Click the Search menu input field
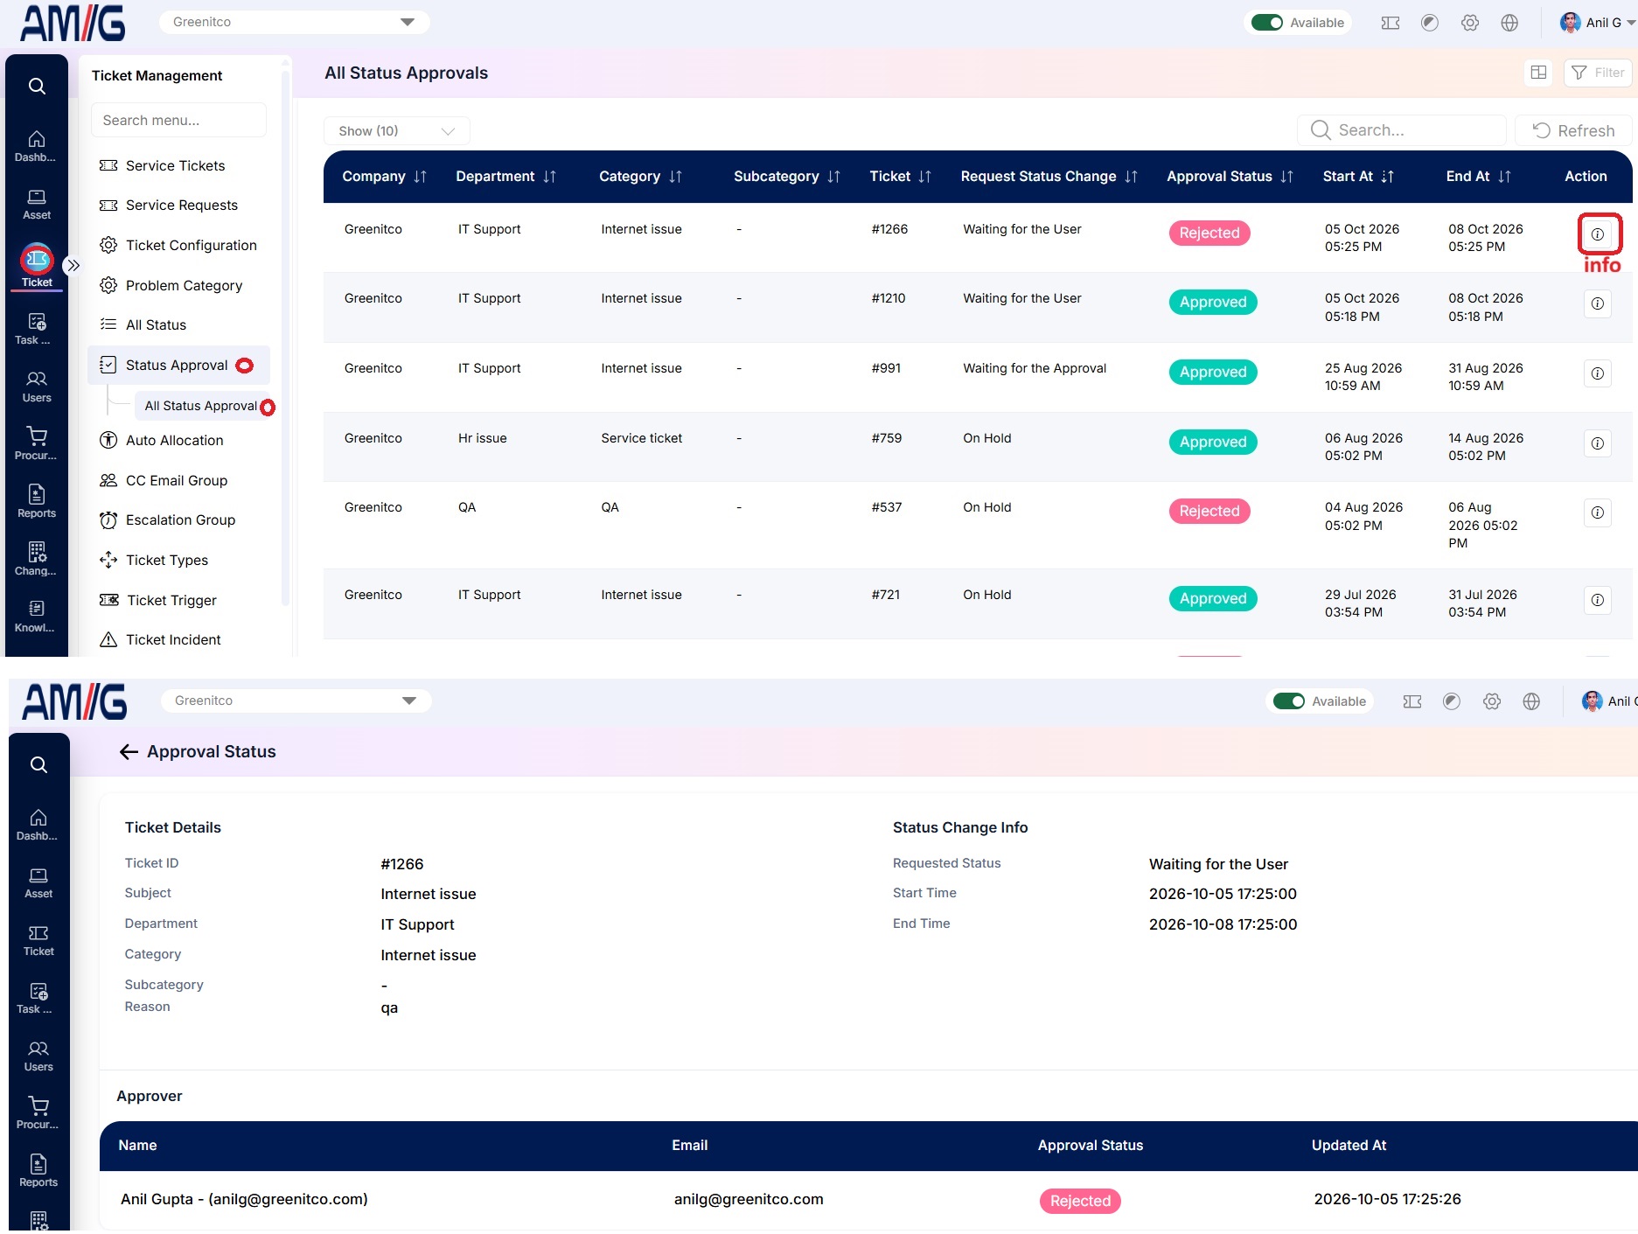Image resolution: width=1638 pixels, height=1234 pixels. [x=178, y=120]
